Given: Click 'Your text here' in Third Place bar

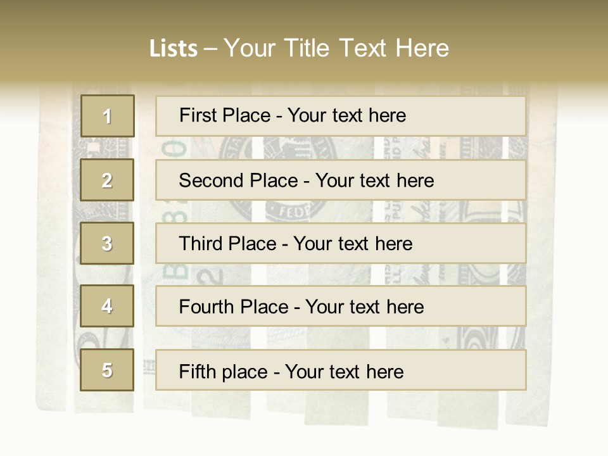Looking at the screenshot, I should pyautogui.click(x=353, y=244).
